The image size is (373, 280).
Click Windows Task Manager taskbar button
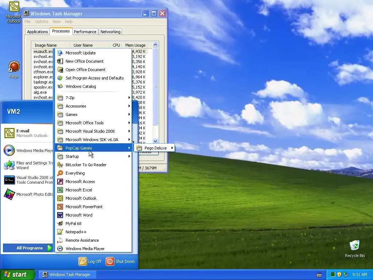click(x=67, y=275)
